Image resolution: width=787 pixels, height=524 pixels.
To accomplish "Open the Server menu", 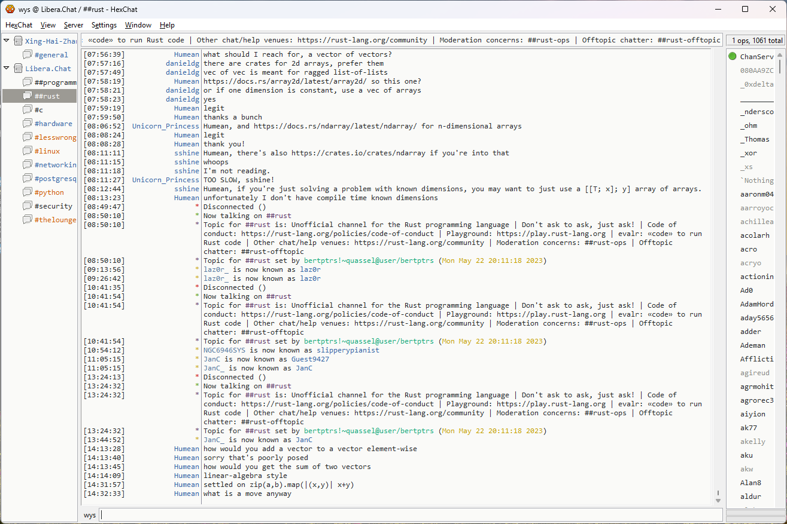I will click(74, 25).
